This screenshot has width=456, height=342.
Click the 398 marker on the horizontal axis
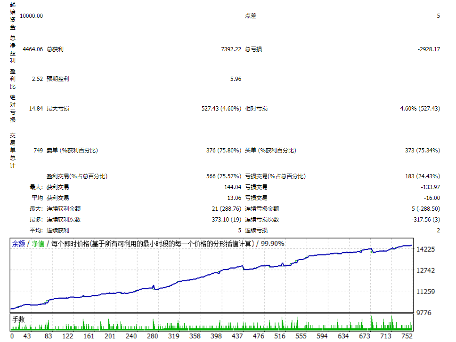coord(216,336)
